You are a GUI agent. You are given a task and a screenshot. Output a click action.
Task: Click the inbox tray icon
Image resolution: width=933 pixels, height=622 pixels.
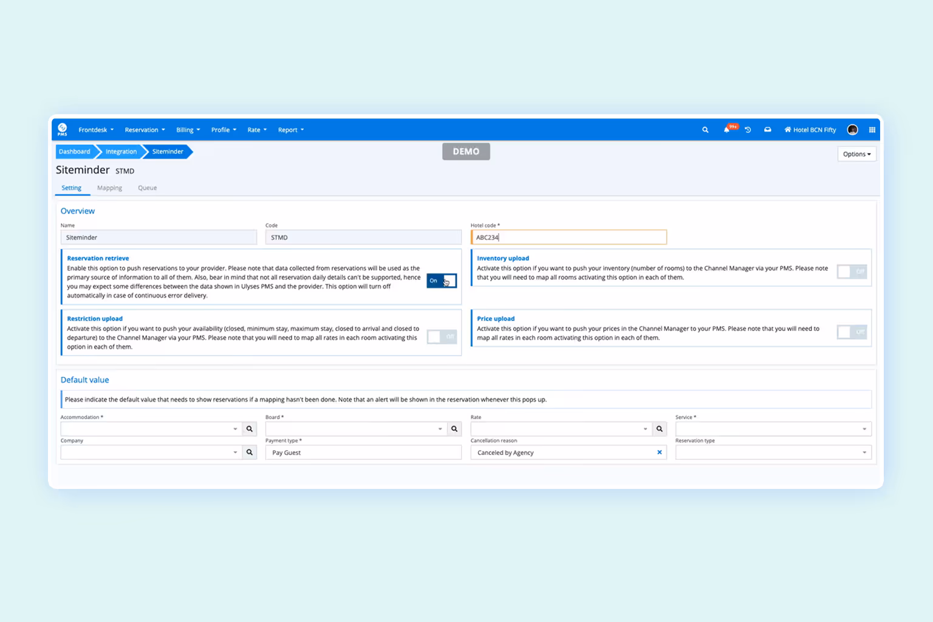click(x=768, y=129)
